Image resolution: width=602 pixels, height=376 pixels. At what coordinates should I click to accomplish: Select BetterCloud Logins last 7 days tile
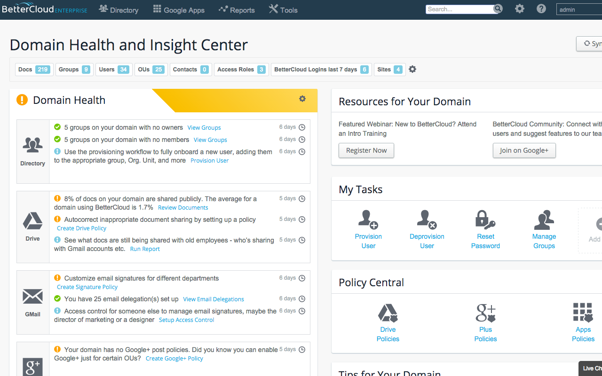click(x=322, y=69)
